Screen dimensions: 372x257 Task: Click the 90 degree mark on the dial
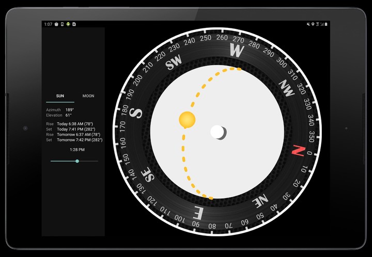pyautogui.click(x=195, y=224)
